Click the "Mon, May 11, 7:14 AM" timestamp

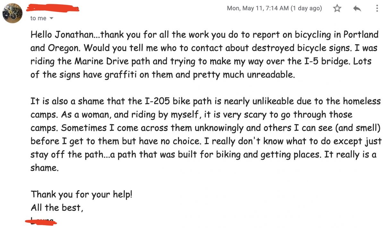coord(258,8)
